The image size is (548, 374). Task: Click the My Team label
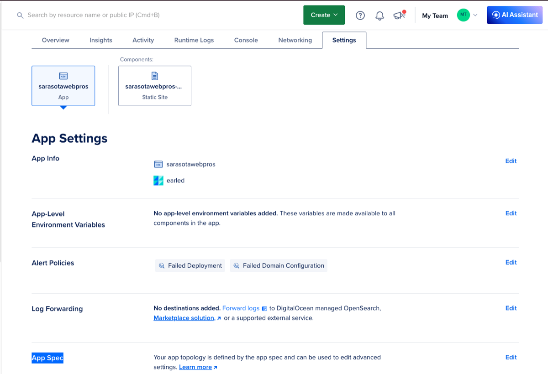[435, 16]
